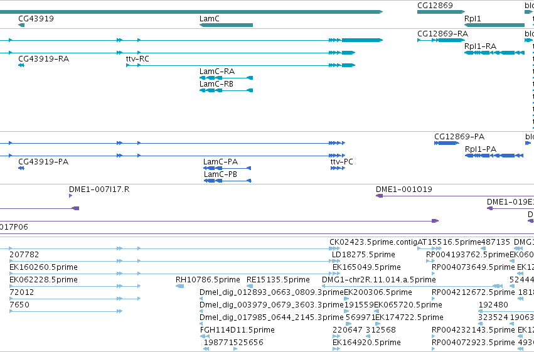Select the RP004072923.5prime EST label
Image resolution: width=534 pixels, height=352 pixels.
click(x=473, y=343)
